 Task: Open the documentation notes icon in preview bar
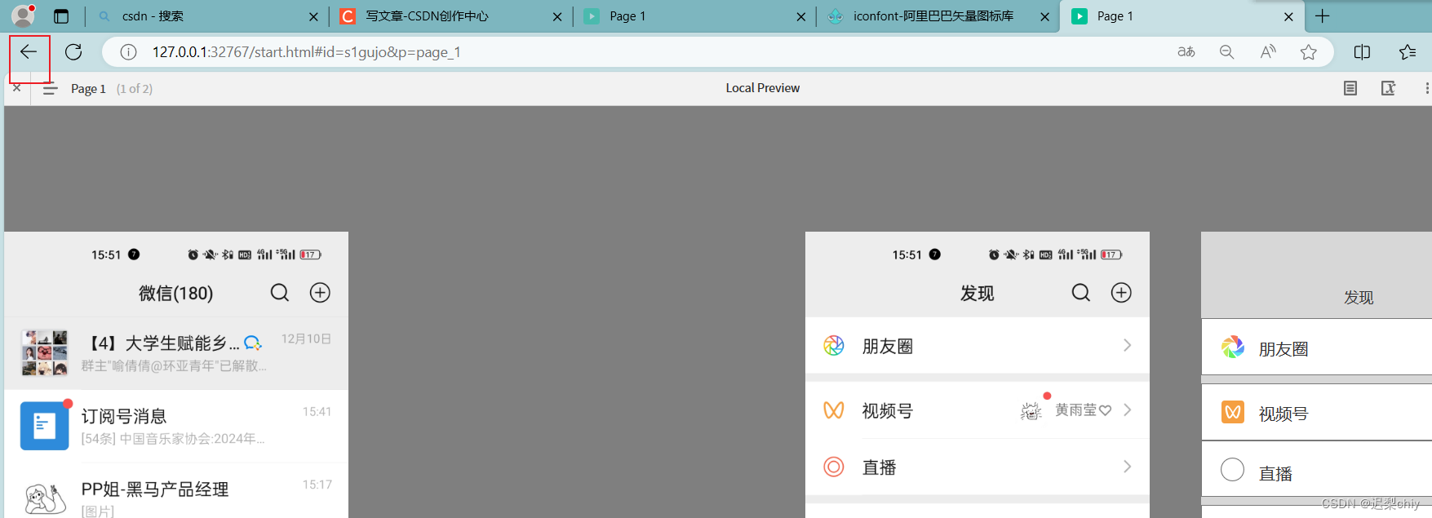1350,88
